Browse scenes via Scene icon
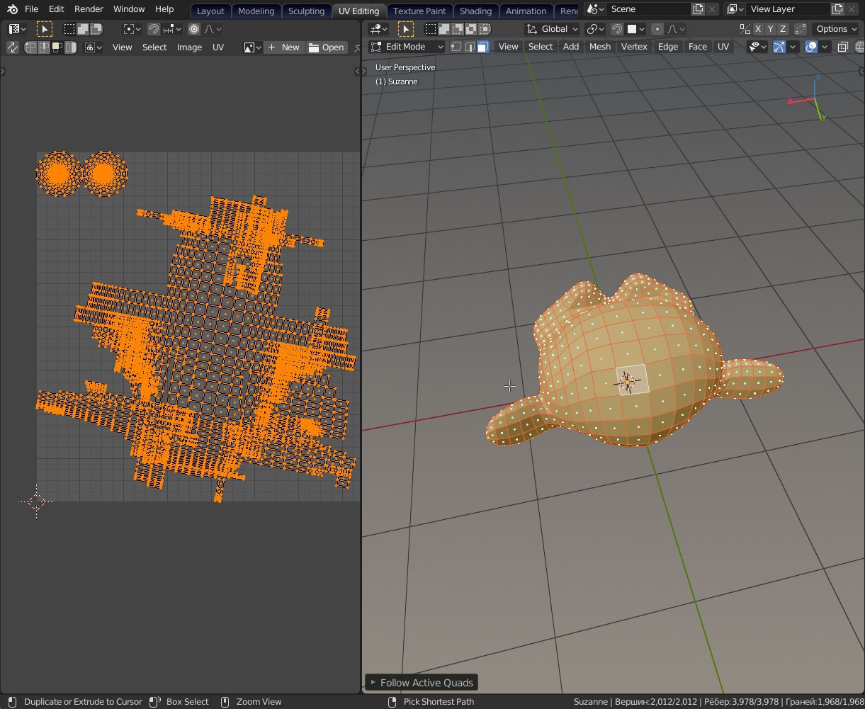Image resolution: width=865 pixels, height=709 pixels. click(x=596, y=9)
